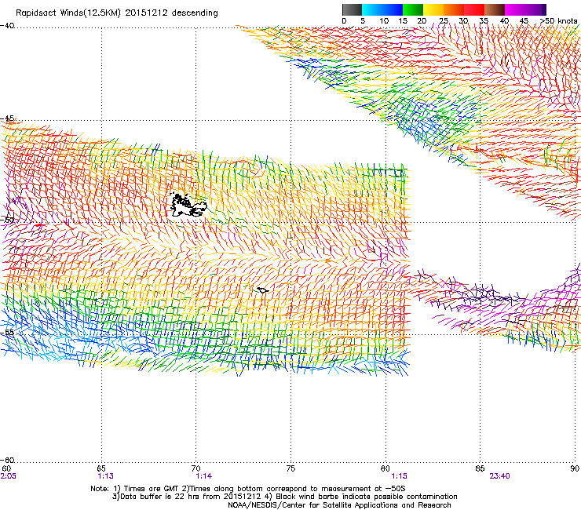Click the brown 35-40 knots legend segment
The image size is (581, 510).
coord(495,9)
